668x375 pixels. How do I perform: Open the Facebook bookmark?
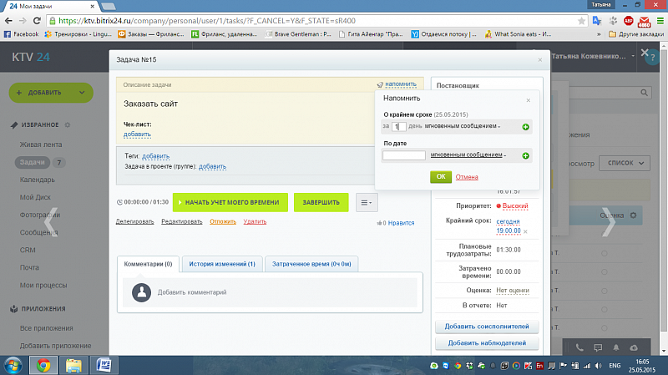22,34
